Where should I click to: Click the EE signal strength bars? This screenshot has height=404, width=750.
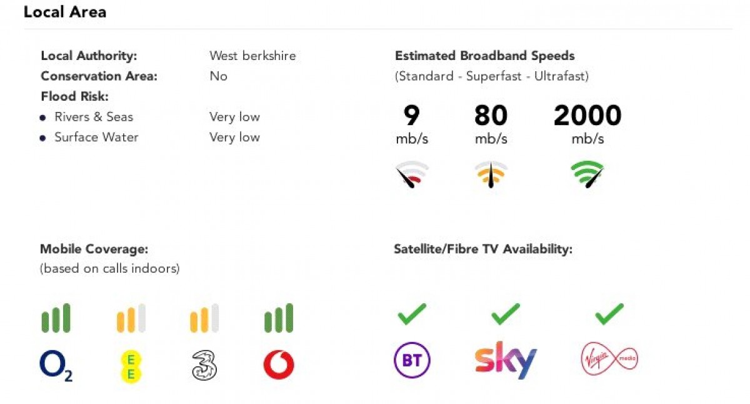[131, 318]
